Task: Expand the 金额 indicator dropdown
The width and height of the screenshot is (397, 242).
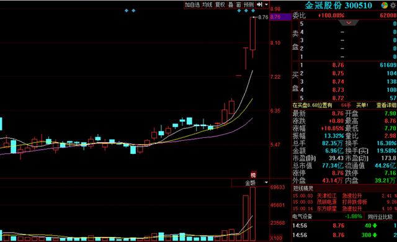Action: click(266, 182)
